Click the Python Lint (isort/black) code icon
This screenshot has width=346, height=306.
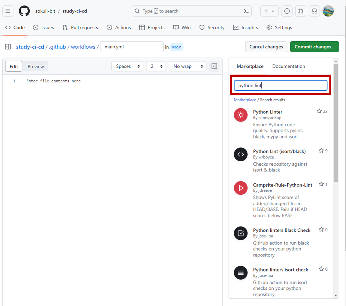tap(241, 154)
